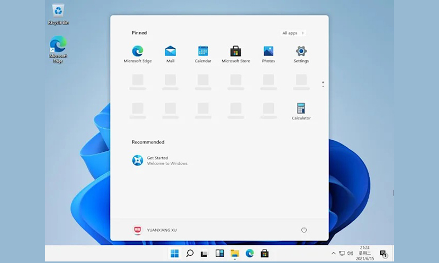Open the pinned Settings gear
This screenshot has height=263, width=439.
pos(301,54)
